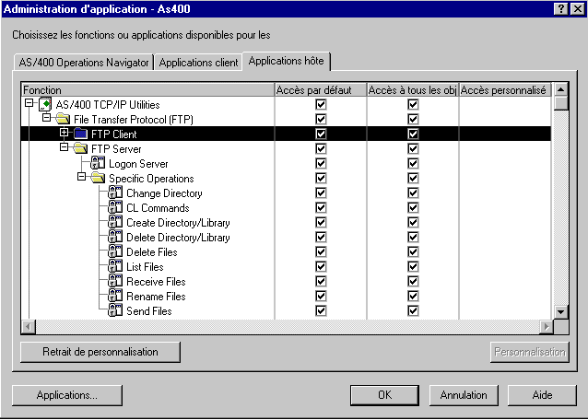588x420 pixels.
Task: Collapse the Specific Operations node
Action: (x=81, y=176)
